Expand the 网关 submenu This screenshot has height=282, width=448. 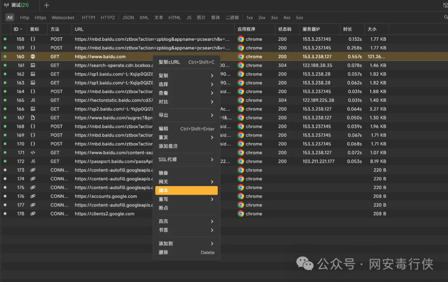point(186,181)
